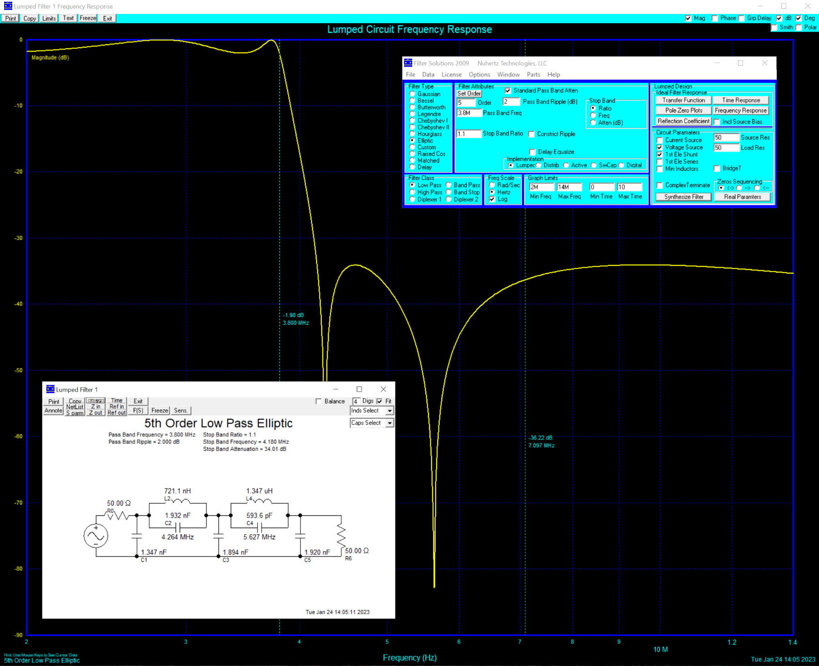Viewport: 819px width, 666px height.
Task: Click the Real Paramters button
Action: pos(742,197)
